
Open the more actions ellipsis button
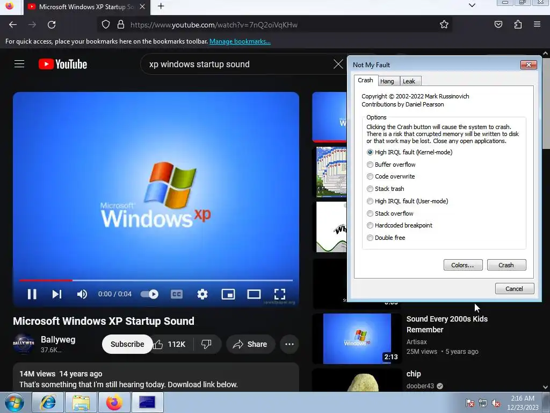tap(290, 344)
